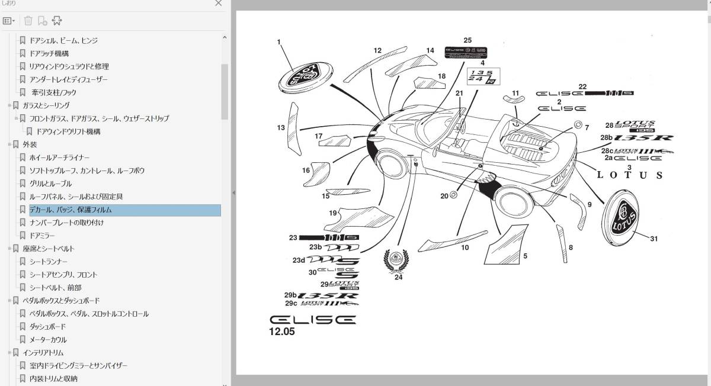Collapse the navigation pane using divider arrow
Viewport: 711px width, 386px height.
click(x=233, y=193)
